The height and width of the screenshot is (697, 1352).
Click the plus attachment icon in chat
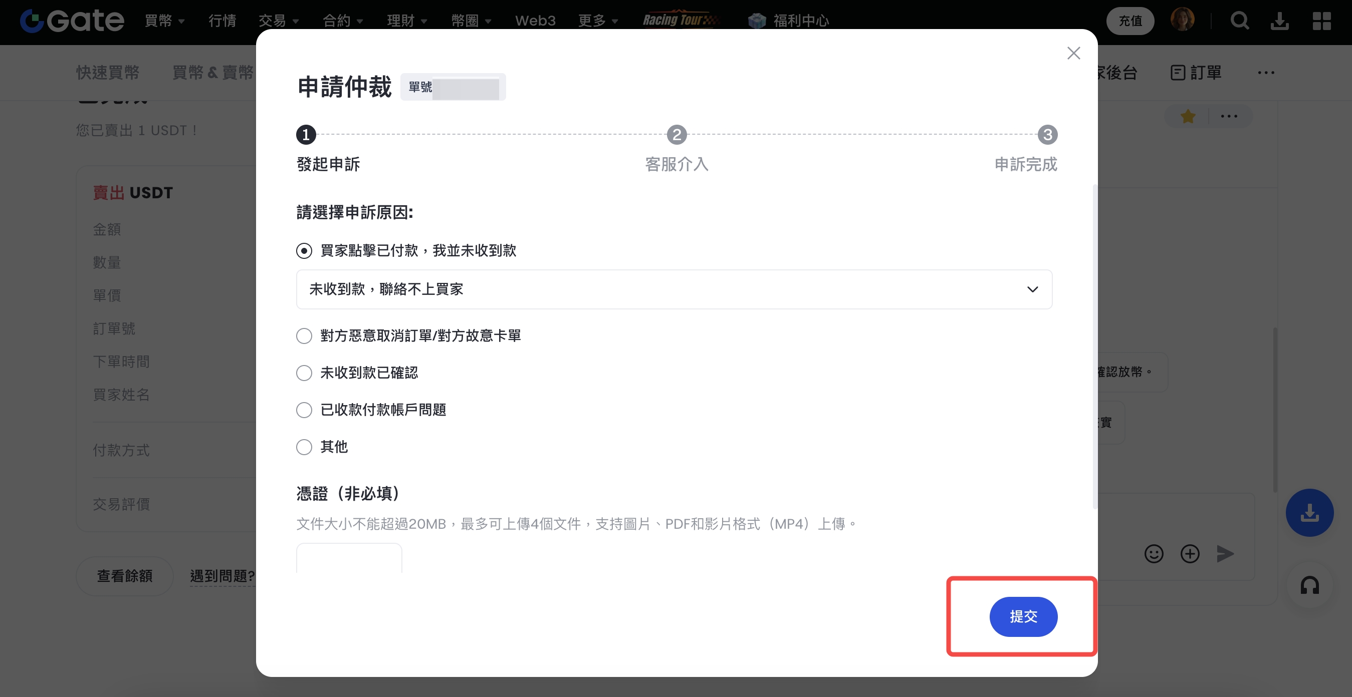pos(1190,554)
